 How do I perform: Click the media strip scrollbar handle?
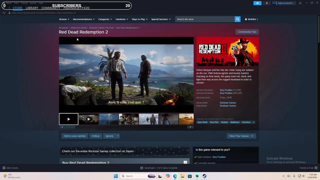pos(70,127)
